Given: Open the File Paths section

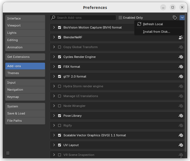Looking at the screenshot, I should pos(25,121).
